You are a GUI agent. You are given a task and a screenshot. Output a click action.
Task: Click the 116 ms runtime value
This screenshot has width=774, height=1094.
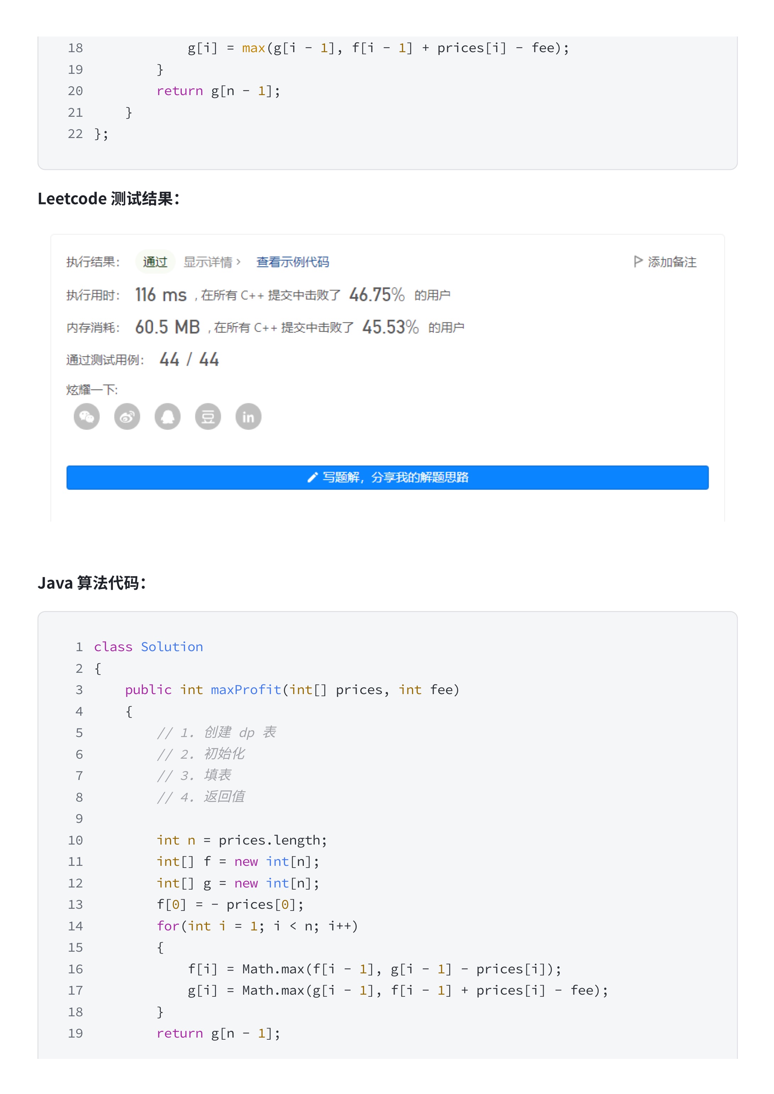click(161, 295)
